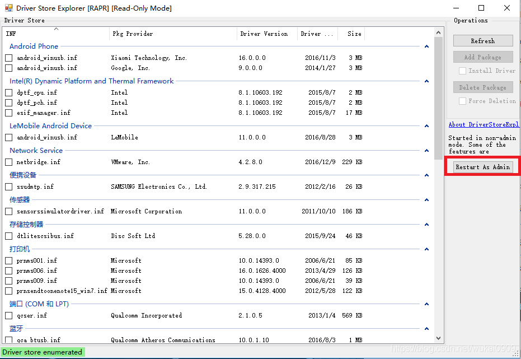Screen dimensions: 521x359
Task: Collapse the LeMobile Android Device group
Action: 426,125
